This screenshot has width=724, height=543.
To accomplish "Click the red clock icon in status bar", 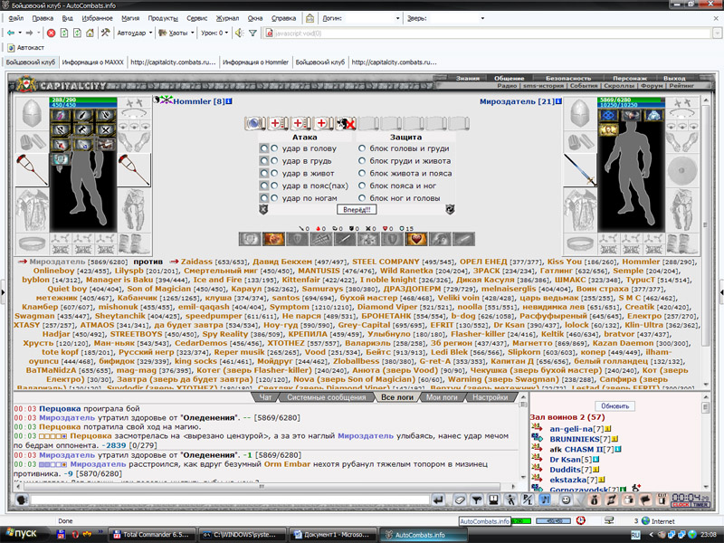I will tap(581, 521).
